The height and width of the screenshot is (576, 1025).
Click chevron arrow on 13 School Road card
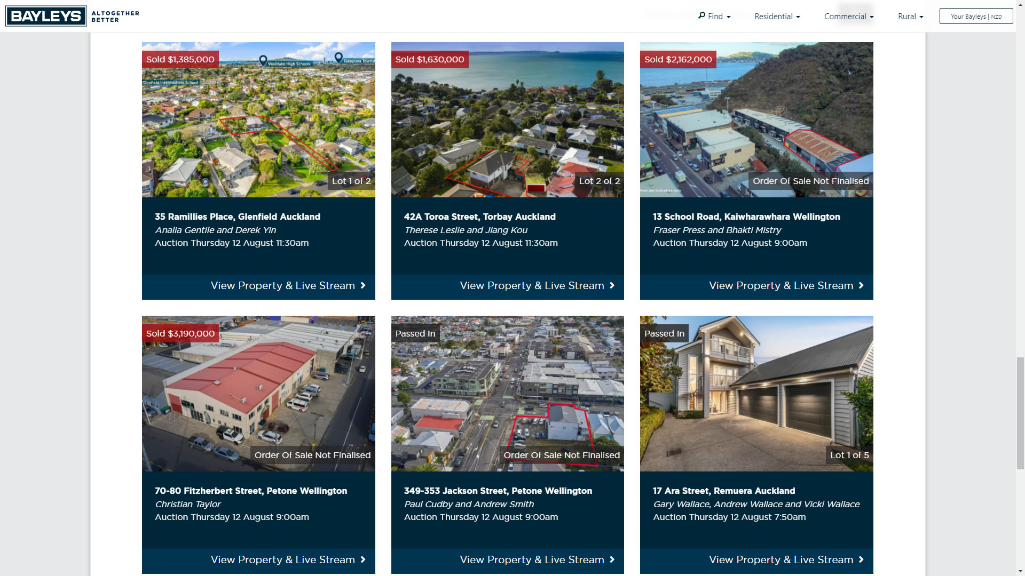tap(861, 285)
